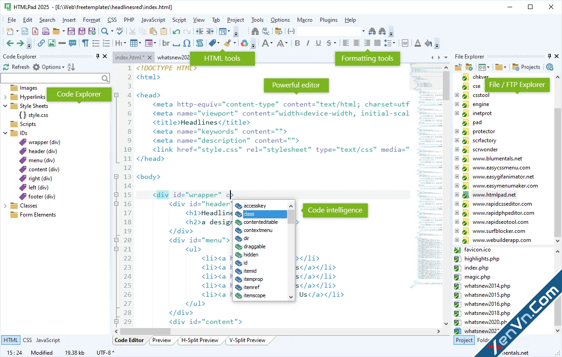Click the text color icon
This screenshot has width=562, height=357.
tap(417, 43)
